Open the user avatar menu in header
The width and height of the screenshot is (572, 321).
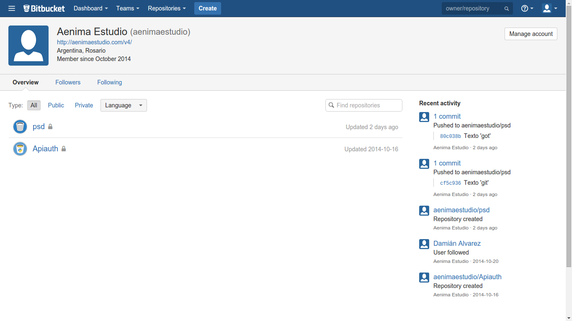pyautogui.click(x=549, y=8)
